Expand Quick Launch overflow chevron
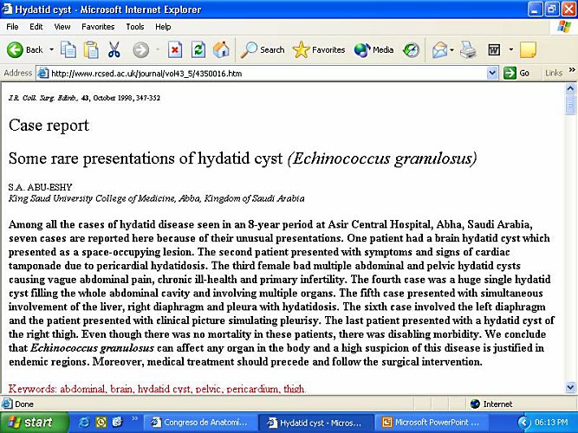 134,418
